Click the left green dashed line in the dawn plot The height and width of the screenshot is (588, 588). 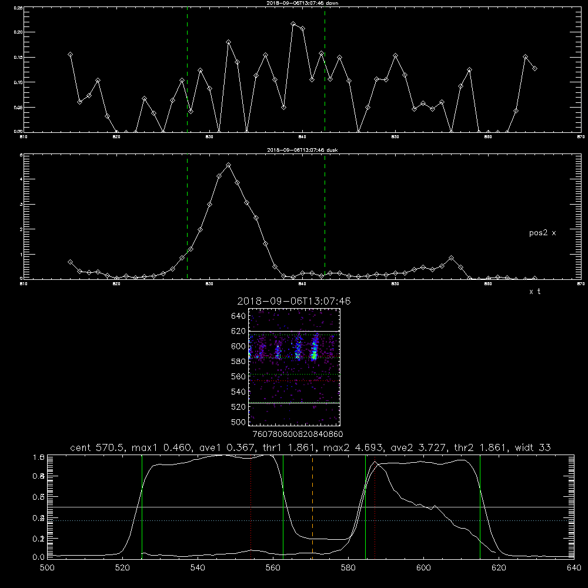click(x=187, y=69)
